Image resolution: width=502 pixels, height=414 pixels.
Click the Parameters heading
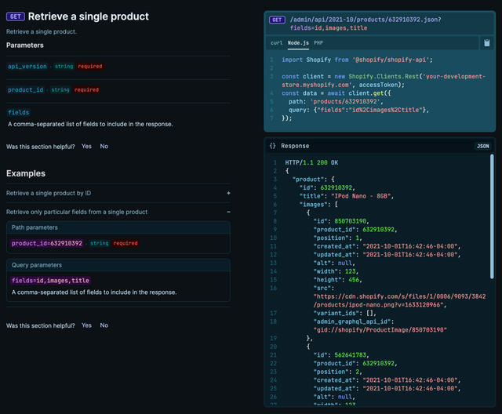(25, 45)
